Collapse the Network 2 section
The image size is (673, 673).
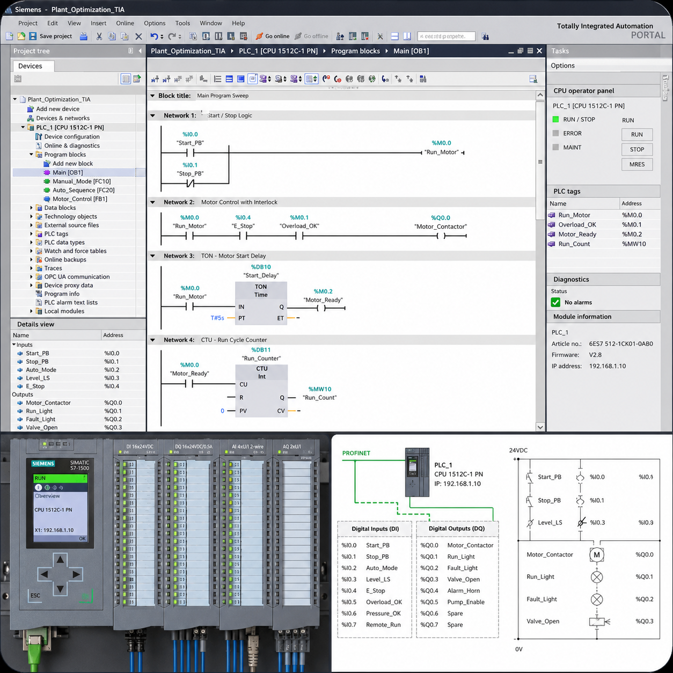click(152, 202)
